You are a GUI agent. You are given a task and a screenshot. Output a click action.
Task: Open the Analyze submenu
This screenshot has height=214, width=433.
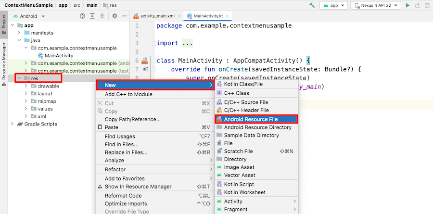tap(155, 161)
